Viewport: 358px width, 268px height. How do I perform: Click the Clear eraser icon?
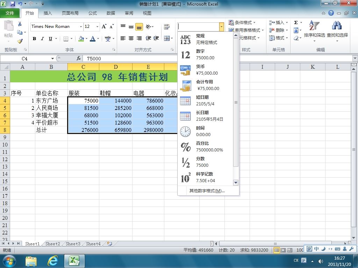pyautogui.click(x=296, y=38)
